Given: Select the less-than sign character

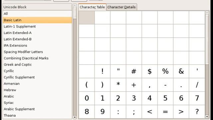Looking at the screenshot, I should tap(150, 112).
